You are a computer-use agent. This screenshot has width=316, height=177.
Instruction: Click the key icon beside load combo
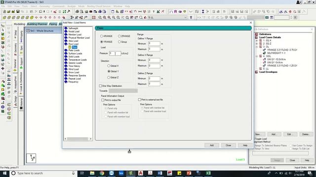[191, 18]
